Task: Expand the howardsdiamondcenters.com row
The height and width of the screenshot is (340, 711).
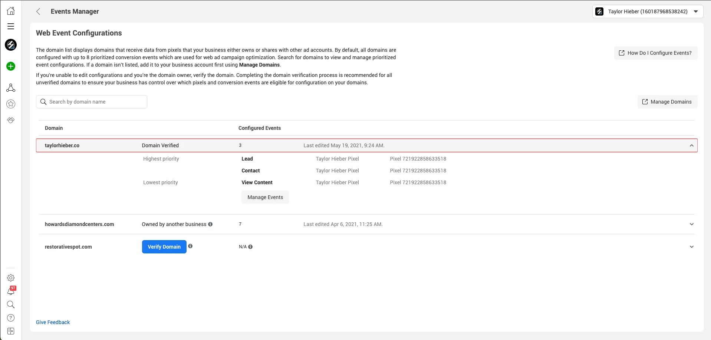Action: (x=691, y=224)
